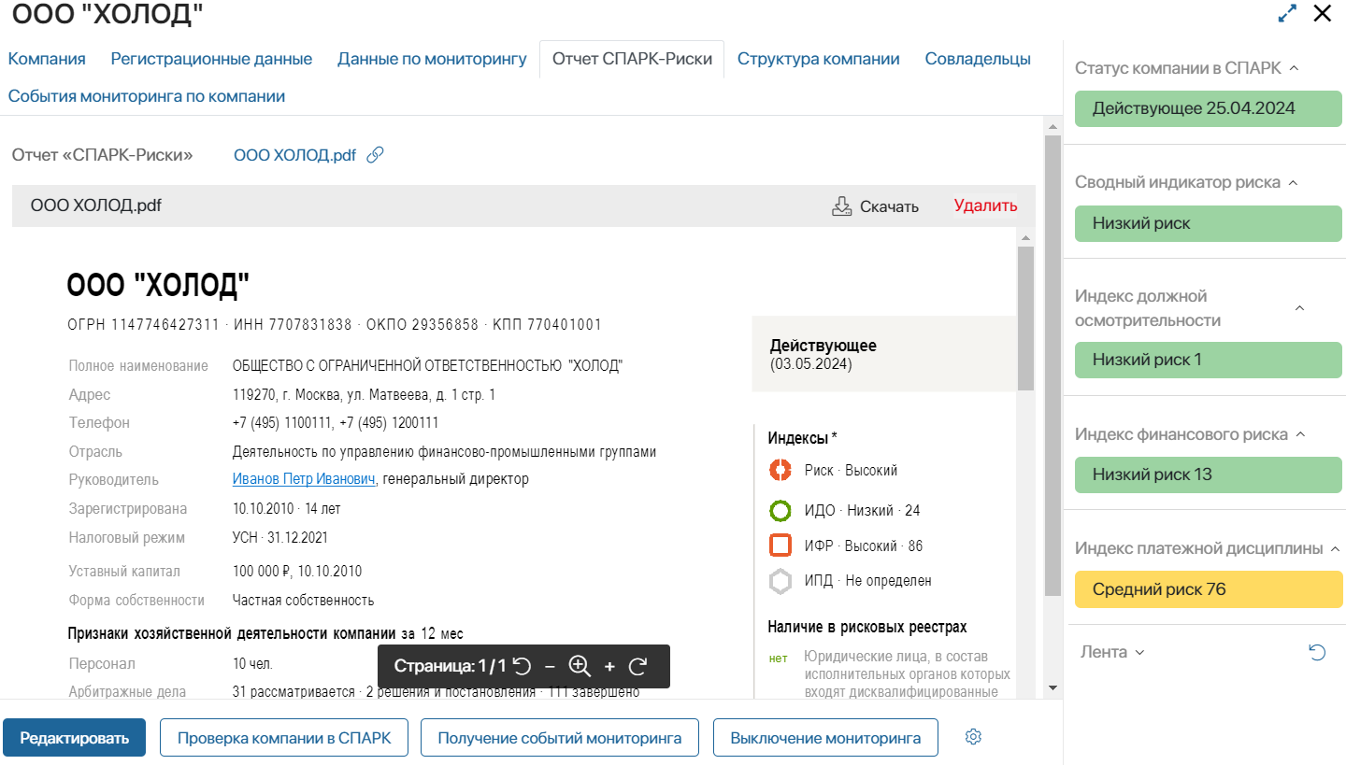
Task: Click the Индексы * heading
Action: pyautogui.click(x=802, y=437)
